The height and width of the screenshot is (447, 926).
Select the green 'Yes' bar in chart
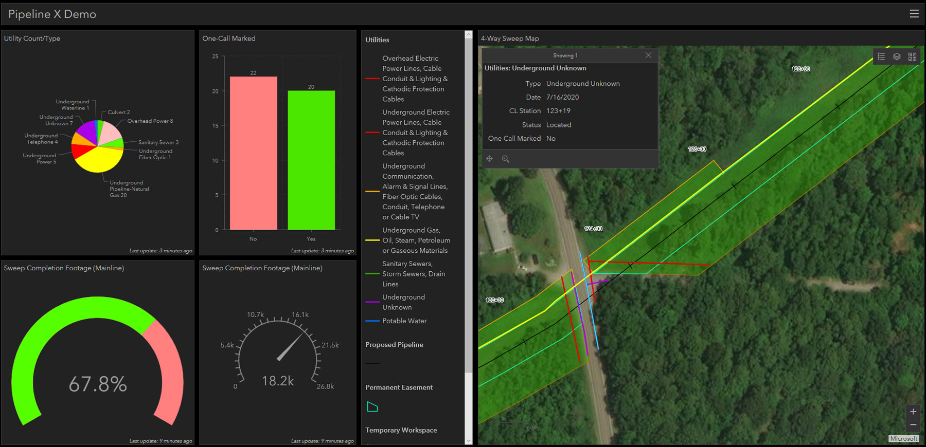311,160
